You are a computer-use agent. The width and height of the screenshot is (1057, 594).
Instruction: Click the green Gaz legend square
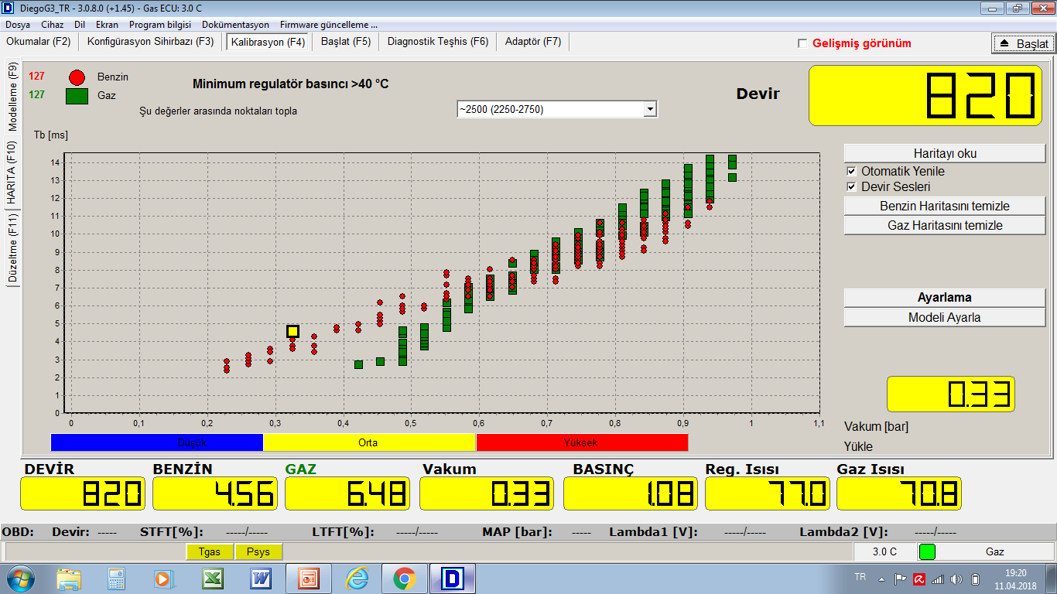tap(77, 96)
